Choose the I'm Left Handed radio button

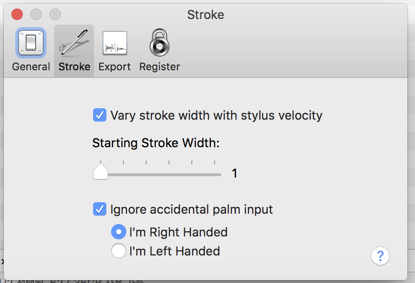[118, 251]
